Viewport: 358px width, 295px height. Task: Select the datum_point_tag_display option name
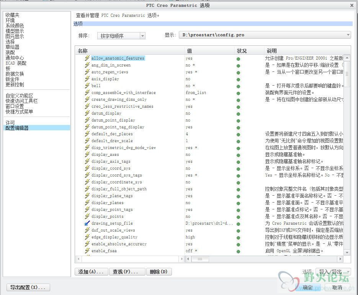click(118, 127)
